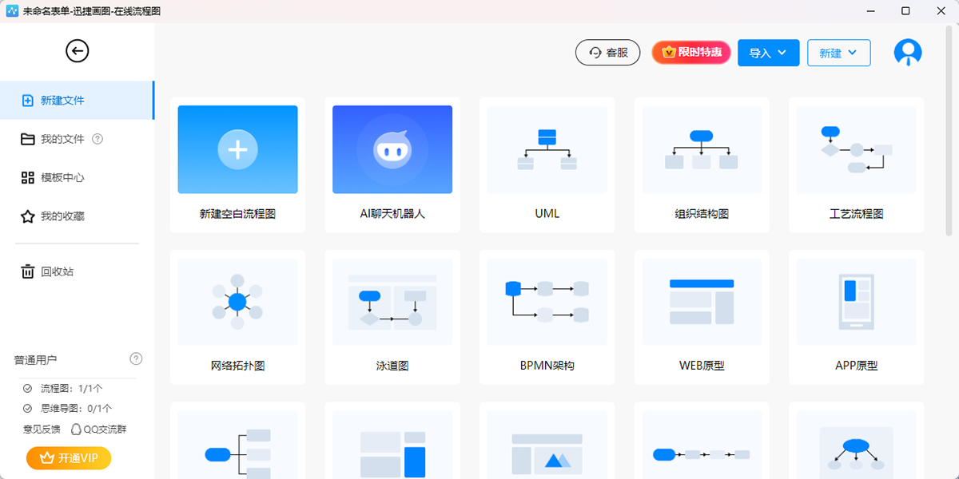This screenshot has width=959, height=479.
Task: Contact 客服 customer service
Action: point(608,53)
